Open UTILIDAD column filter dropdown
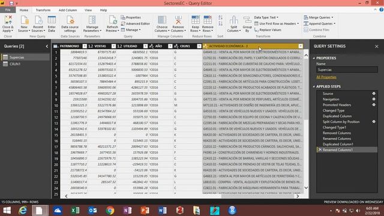384x216 pixels. (x=145, y=46)
